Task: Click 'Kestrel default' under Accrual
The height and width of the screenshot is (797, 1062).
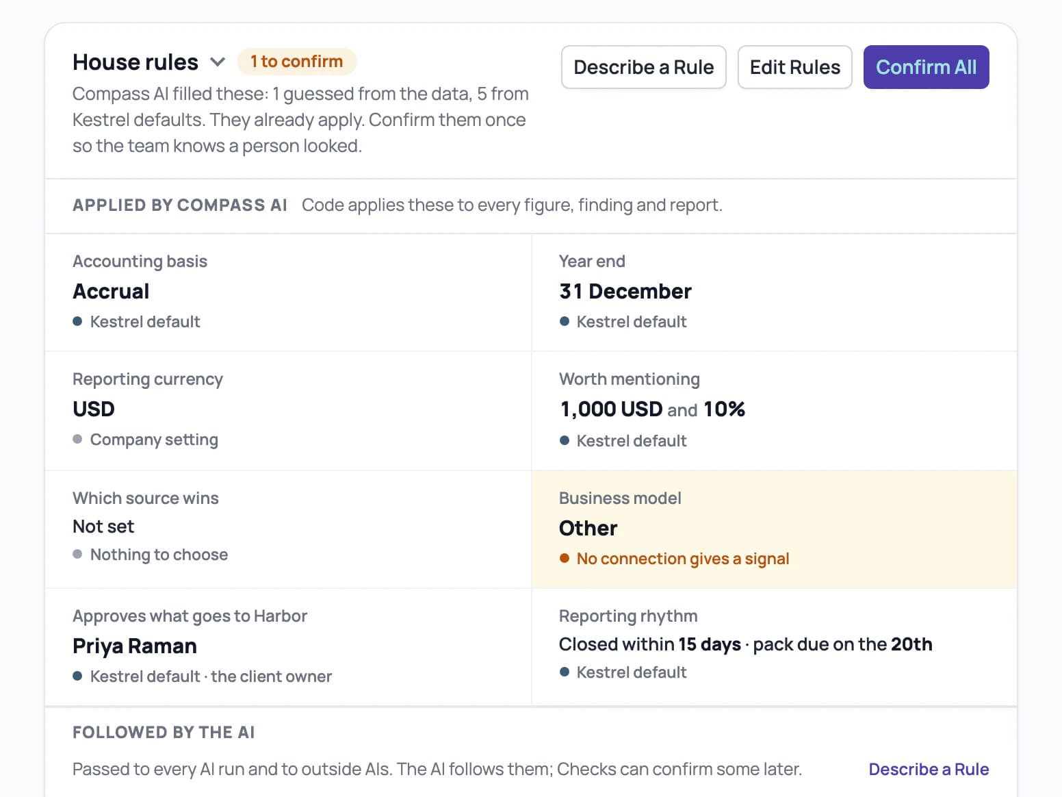Action: [x=145, y=322]
